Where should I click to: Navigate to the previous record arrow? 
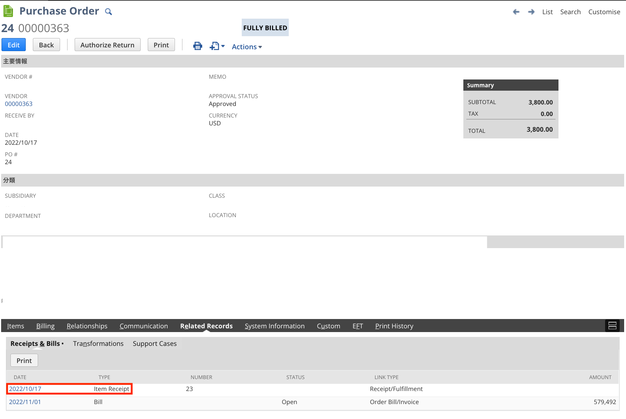tap(516, 12)
